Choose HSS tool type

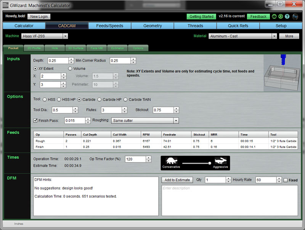[45, 99]
